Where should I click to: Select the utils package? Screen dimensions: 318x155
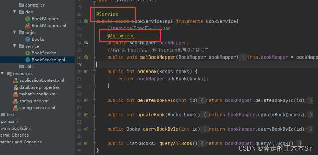tap(29, 67)
